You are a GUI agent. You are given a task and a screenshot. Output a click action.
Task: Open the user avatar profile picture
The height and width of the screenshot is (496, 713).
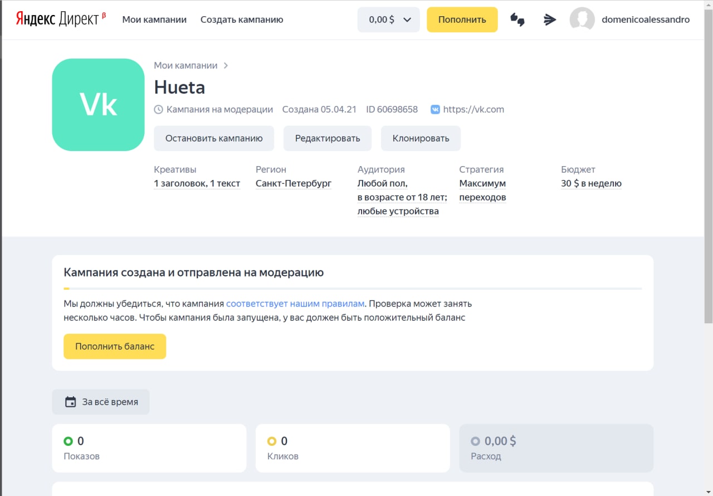click(582, 20)
